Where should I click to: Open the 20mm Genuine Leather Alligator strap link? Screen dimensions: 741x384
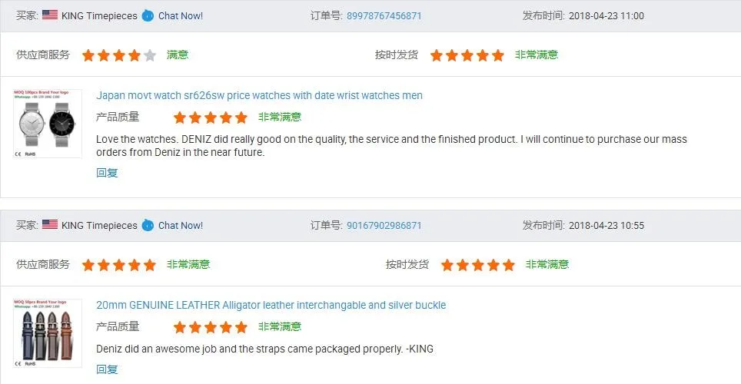(271, 305)
